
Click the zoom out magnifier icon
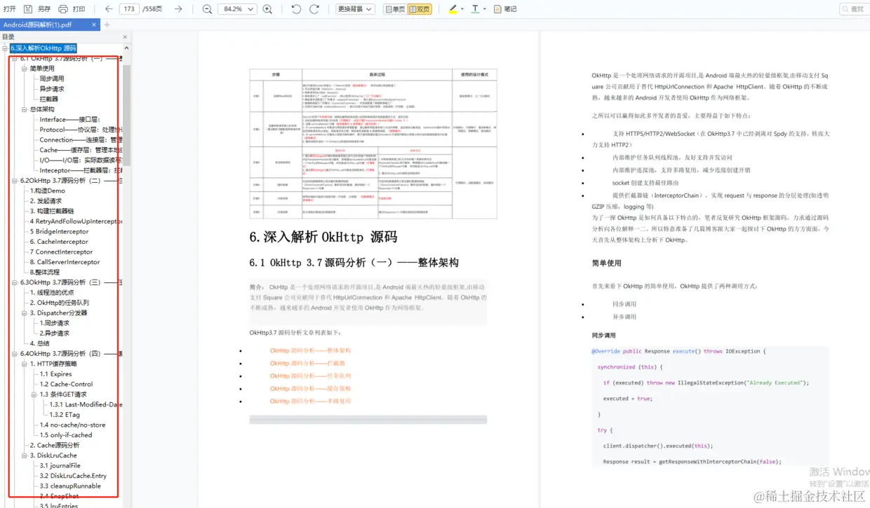click(207, 9)
